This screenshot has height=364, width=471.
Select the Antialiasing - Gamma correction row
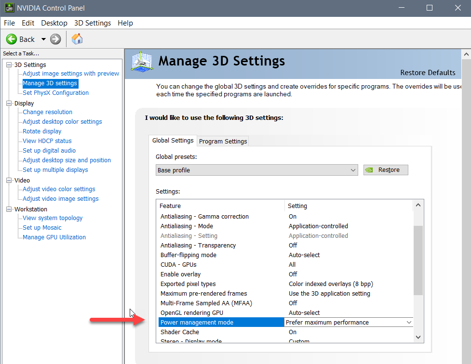286,216
